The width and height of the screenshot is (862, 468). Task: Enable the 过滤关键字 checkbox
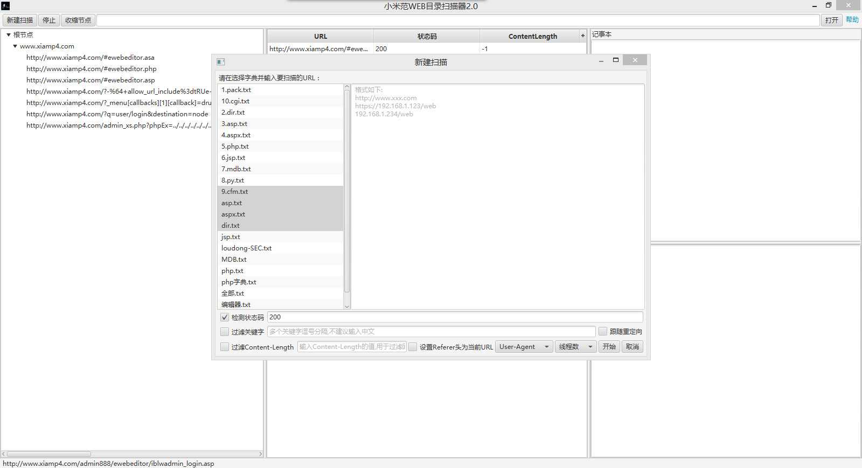click(x=225, y=332)
